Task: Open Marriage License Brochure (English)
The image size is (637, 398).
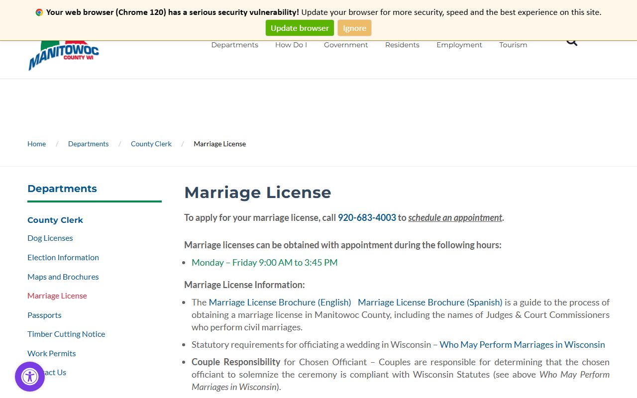Action: [x=280, y=302]
